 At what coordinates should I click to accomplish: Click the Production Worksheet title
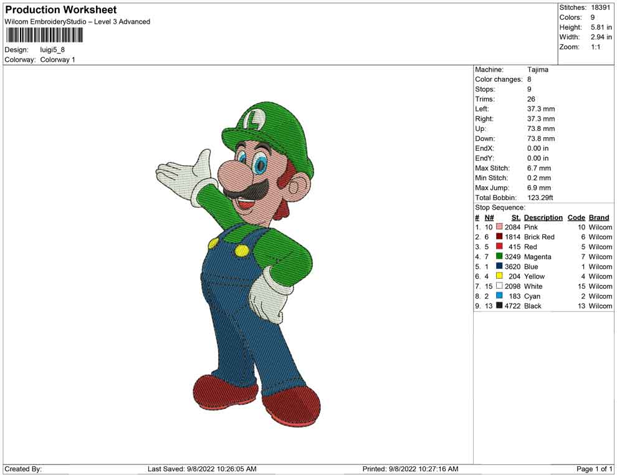(61, 10)
